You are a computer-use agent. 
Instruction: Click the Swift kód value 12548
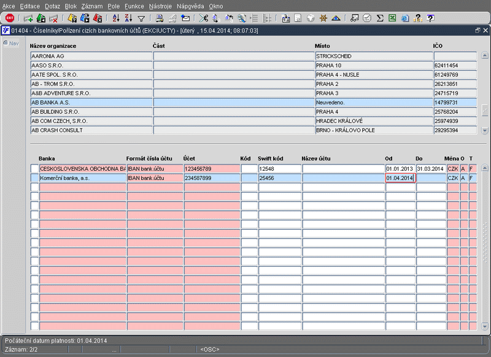[x=280, y=168]
